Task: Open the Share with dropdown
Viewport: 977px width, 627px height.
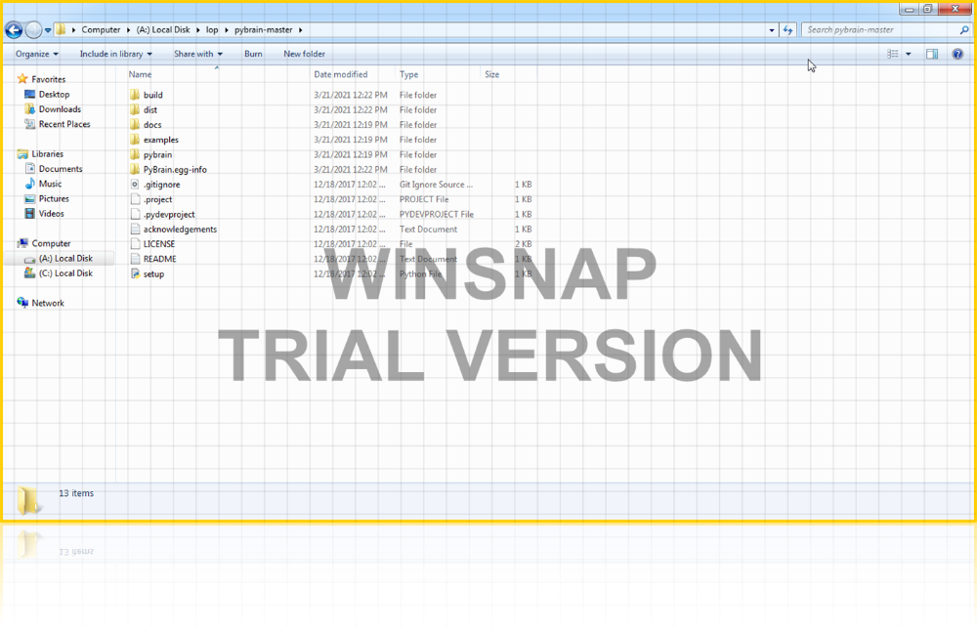Action: click(198, 55)
